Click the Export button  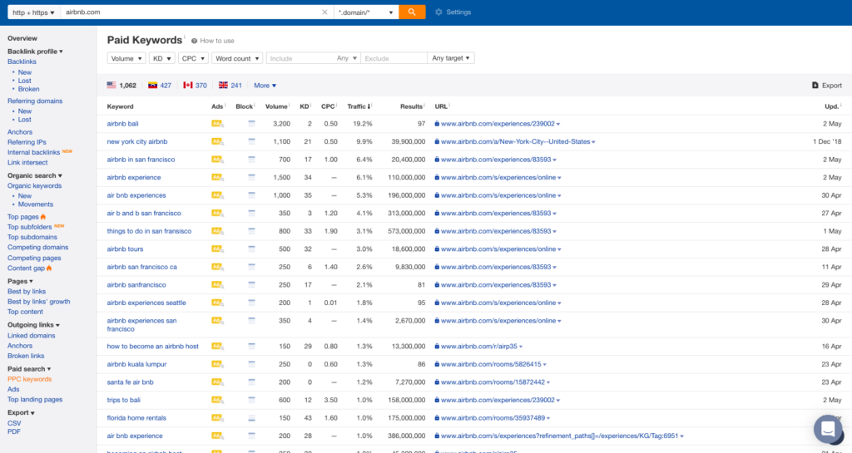click(826, 85)
